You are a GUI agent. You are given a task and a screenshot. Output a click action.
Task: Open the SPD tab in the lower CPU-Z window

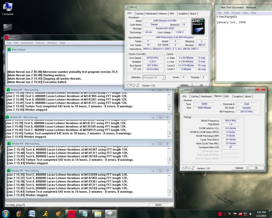227,96
